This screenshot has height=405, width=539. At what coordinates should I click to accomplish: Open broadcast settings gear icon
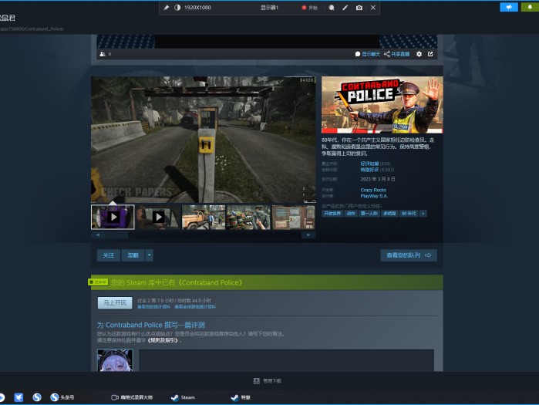pyautogui.click(x=419, y=54)
